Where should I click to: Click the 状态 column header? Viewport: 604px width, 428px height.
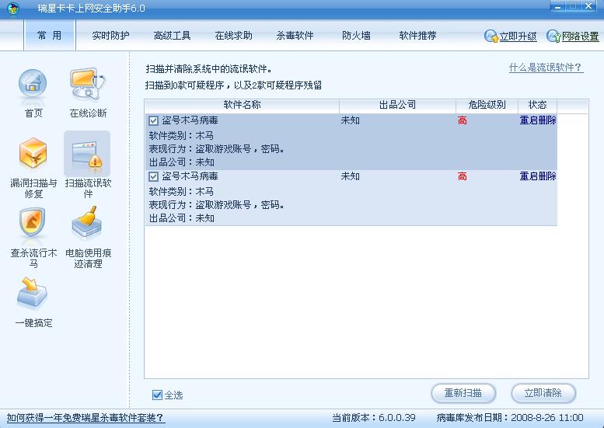537,105
